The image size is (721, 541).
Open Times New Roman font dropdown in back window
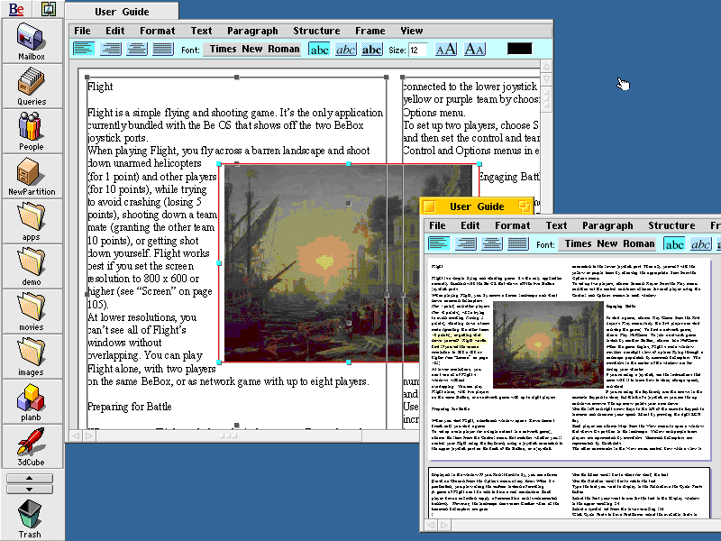(252, 50)
